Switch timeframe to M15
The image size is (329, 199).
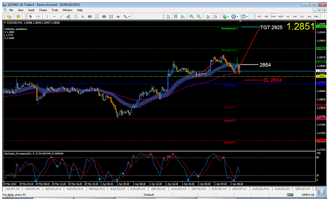click(x=274, y=16)
